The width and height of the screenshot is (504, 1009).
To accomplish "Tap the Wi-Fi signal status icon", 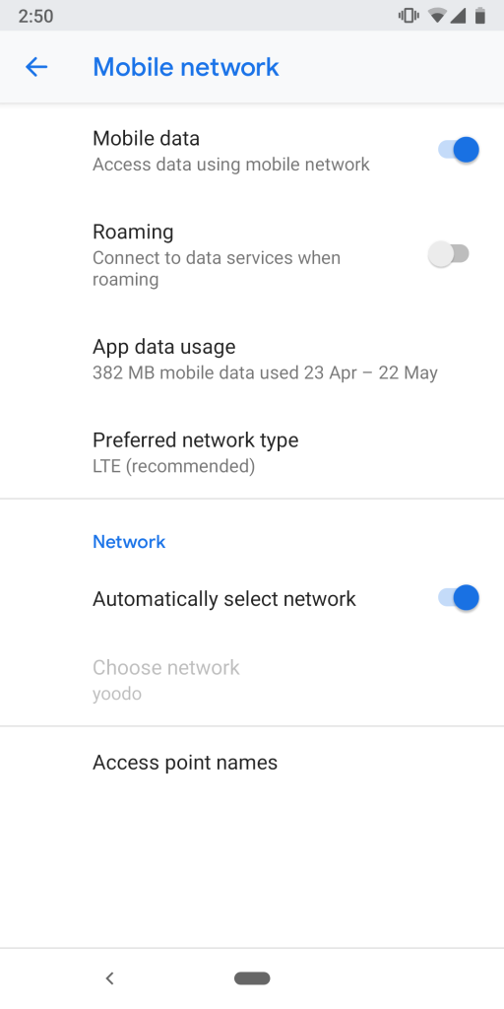I will (438, 16).
